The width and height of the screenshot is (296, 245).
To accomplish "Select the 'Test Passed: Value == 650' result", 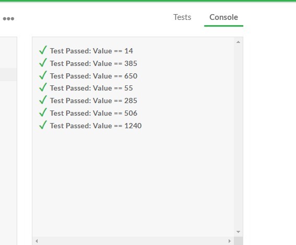I will (93, 76).
